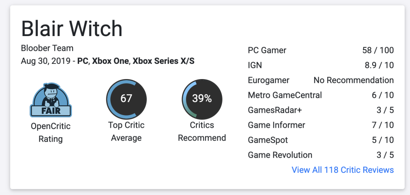Open the Game Revolution review entry

click(280, 155)
